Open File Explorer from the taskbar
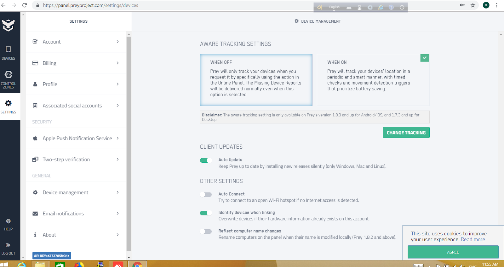The image size is (504, 267). 40,264
